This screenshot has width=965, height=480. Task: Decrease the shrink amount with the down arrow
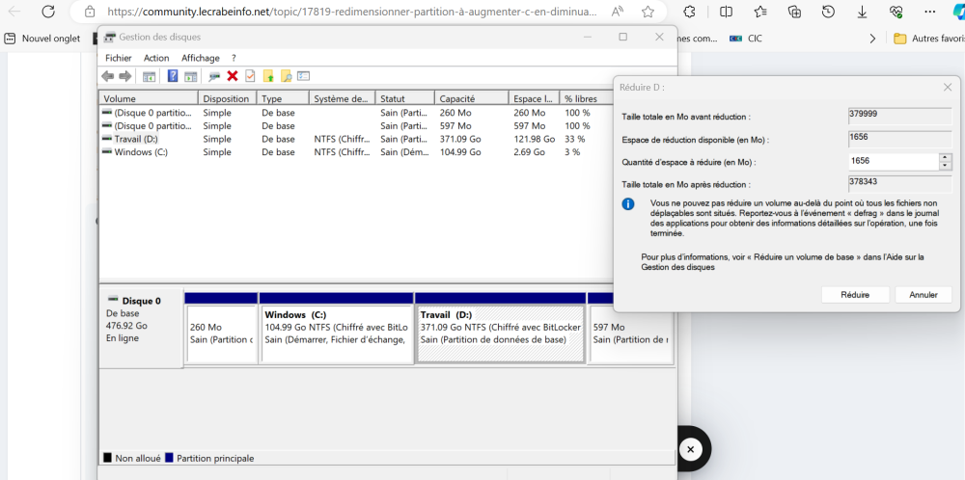pyautogui.click(x=945, y=166)
